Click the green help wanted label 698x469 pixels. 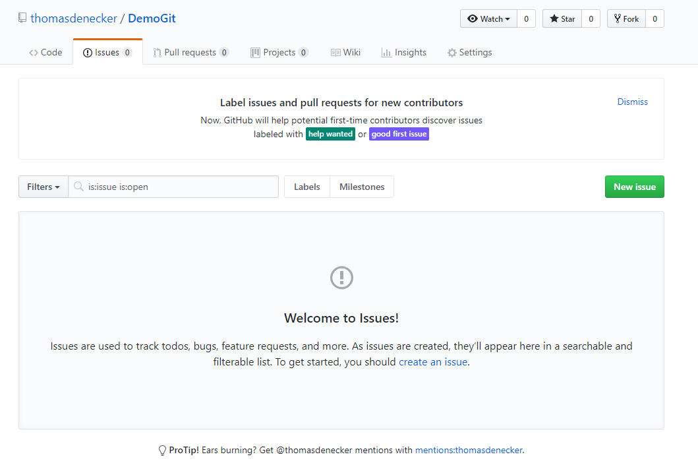(330, 134)
